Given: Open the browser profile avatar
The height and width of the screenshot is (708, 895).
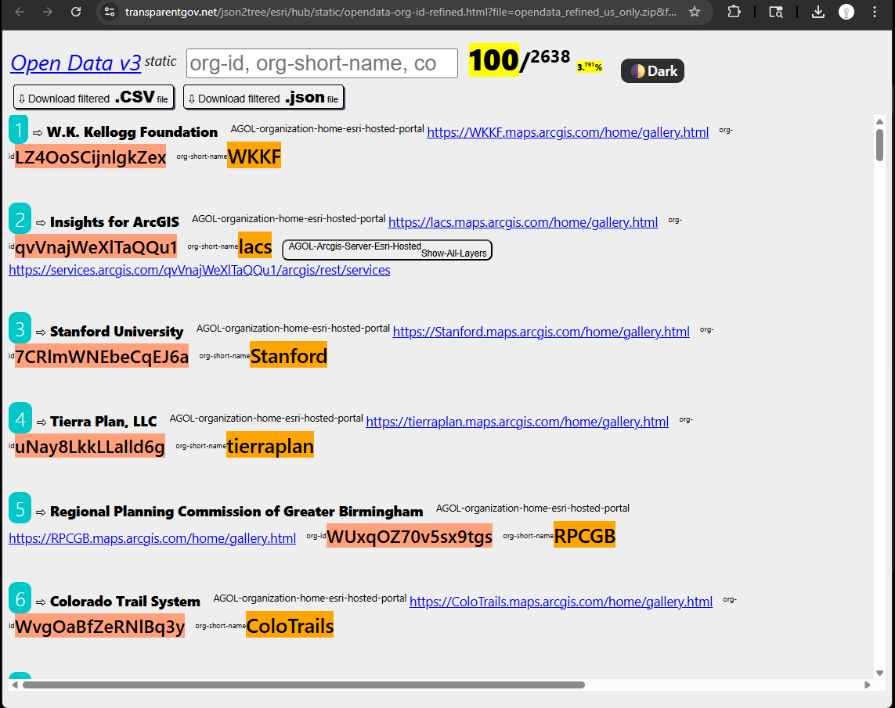Looking at the screenshot, I should pyautogui.click(x=846, y=12).
